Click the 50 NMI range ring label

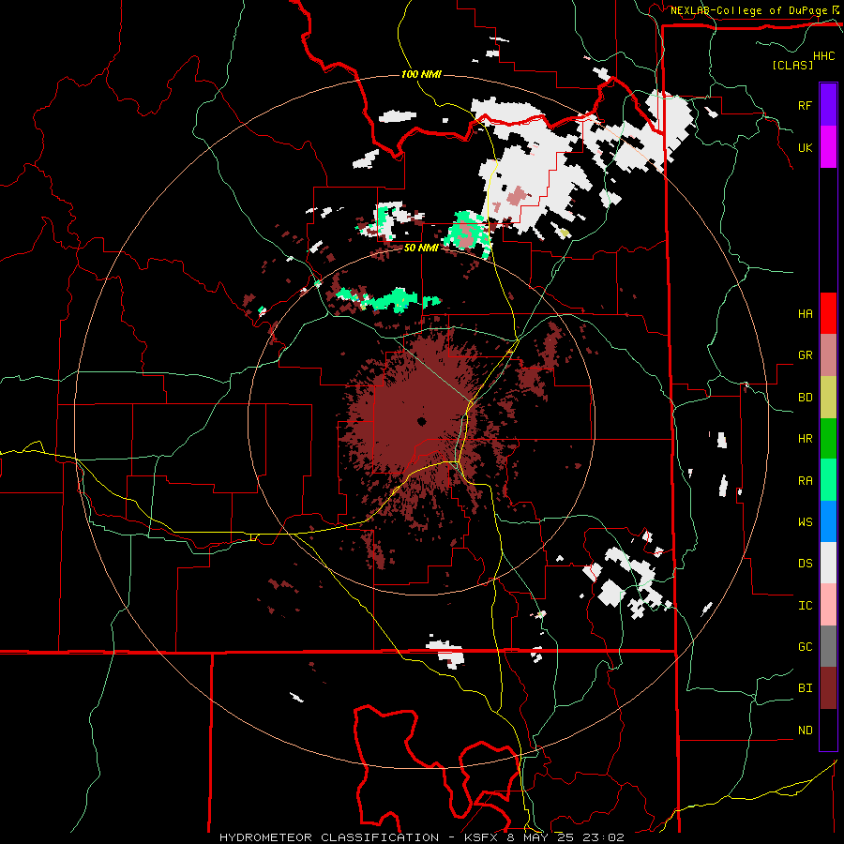coord(420,249)
